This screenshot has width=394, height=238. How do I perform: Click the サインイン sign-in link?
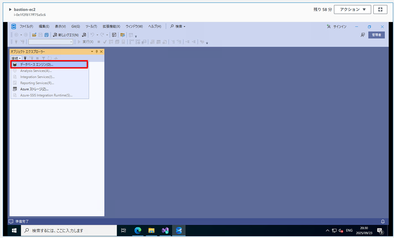pyautogui.click(x=336, y=26)
